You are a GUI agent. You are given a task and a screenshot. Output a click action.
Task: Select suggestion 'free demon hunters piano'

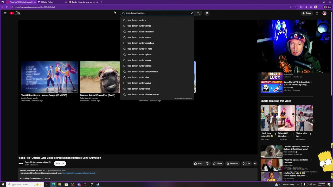coord(157,55)
